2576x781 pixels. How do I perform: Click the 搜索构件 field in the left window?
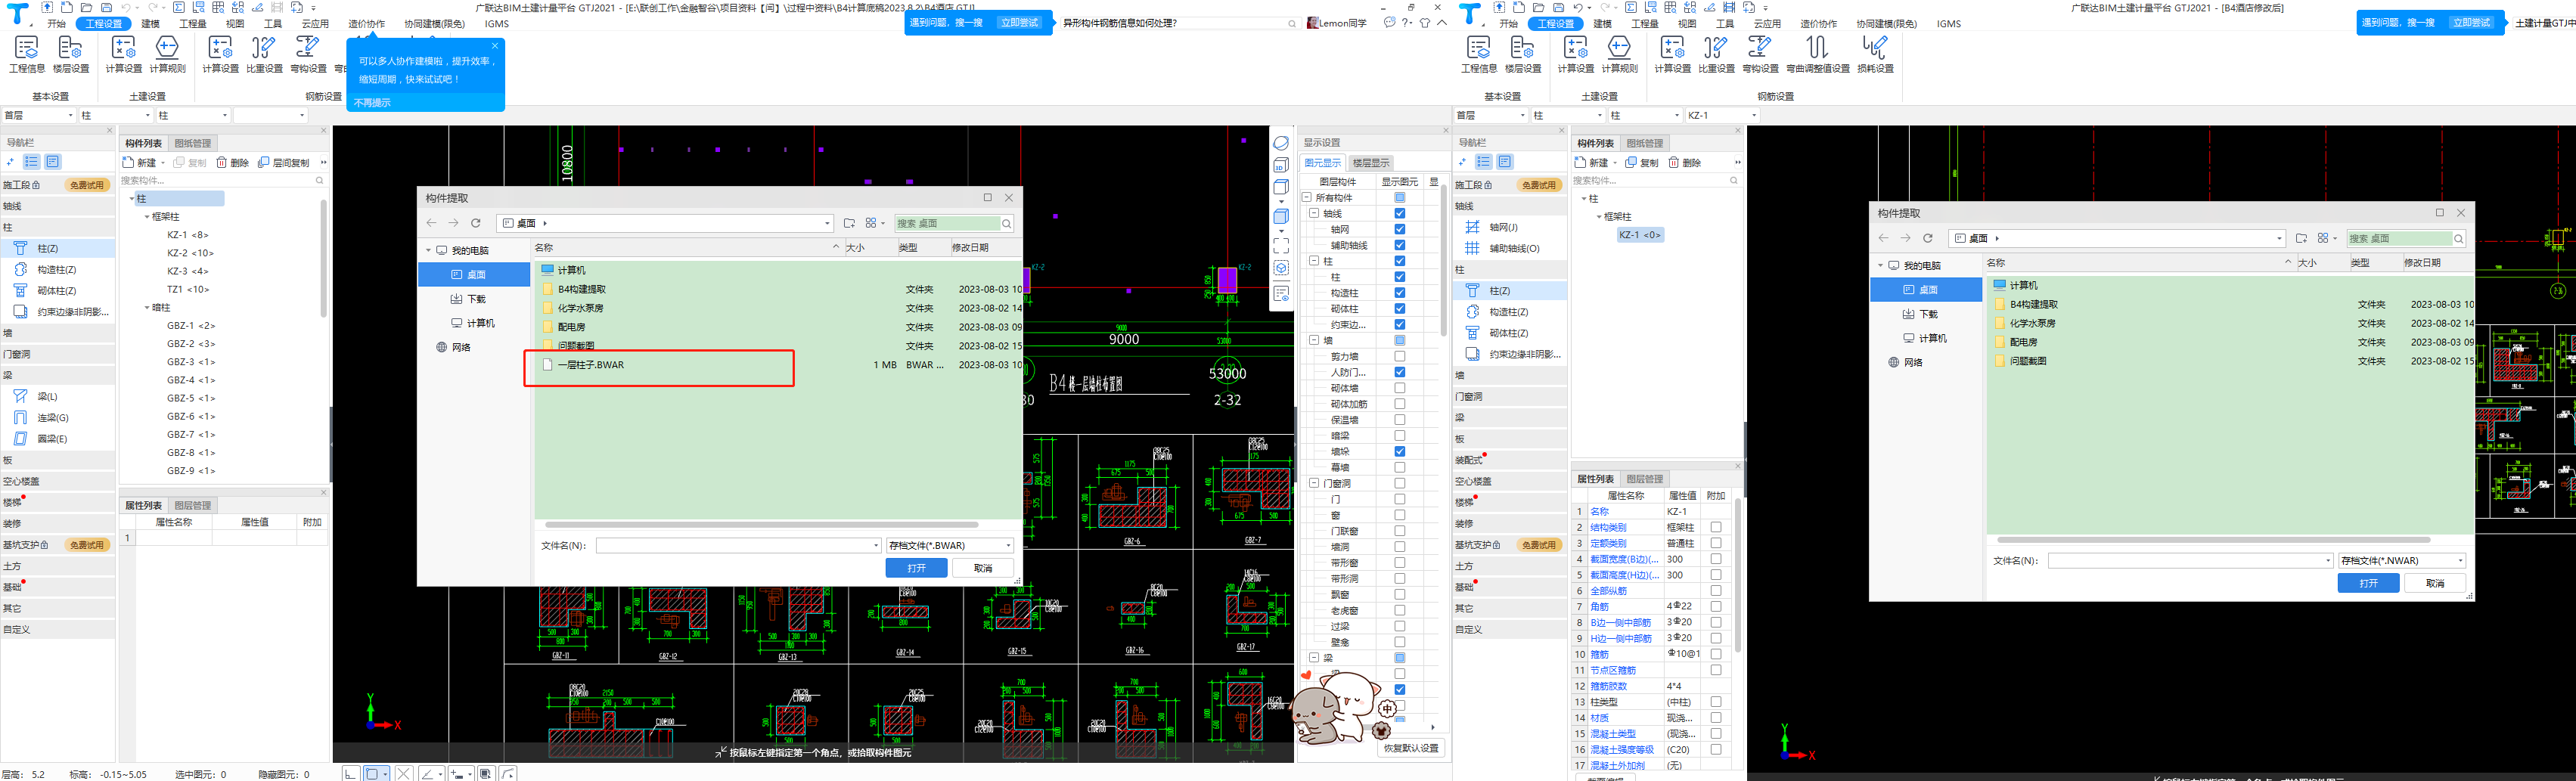(221, 181)
